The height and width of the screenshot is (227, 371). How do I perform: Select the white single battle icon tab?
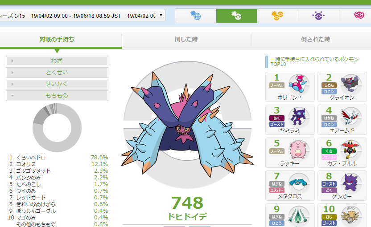click(237, 16)
